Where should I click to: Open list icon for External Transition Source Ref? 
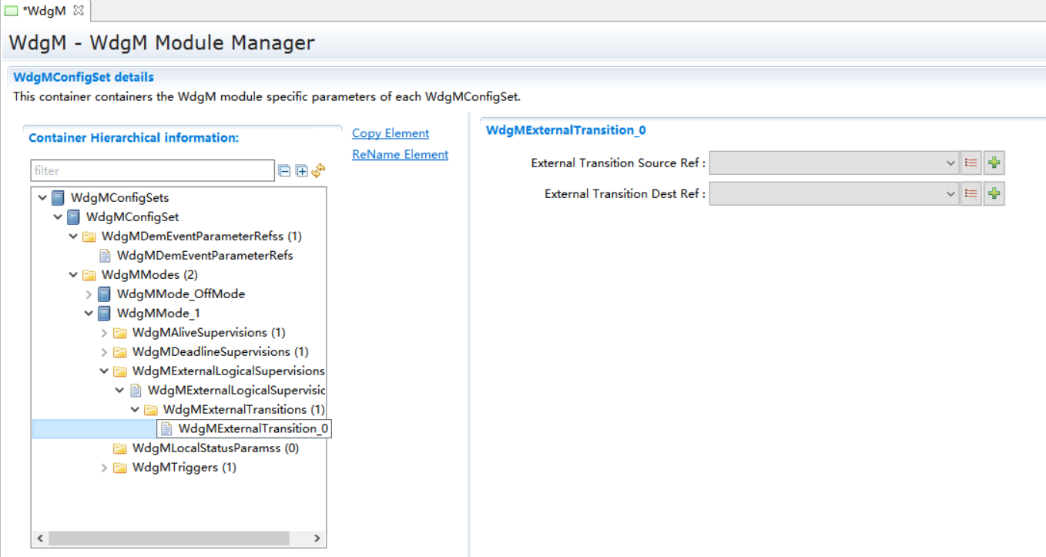pyautogui.click(x=971, y=163)
